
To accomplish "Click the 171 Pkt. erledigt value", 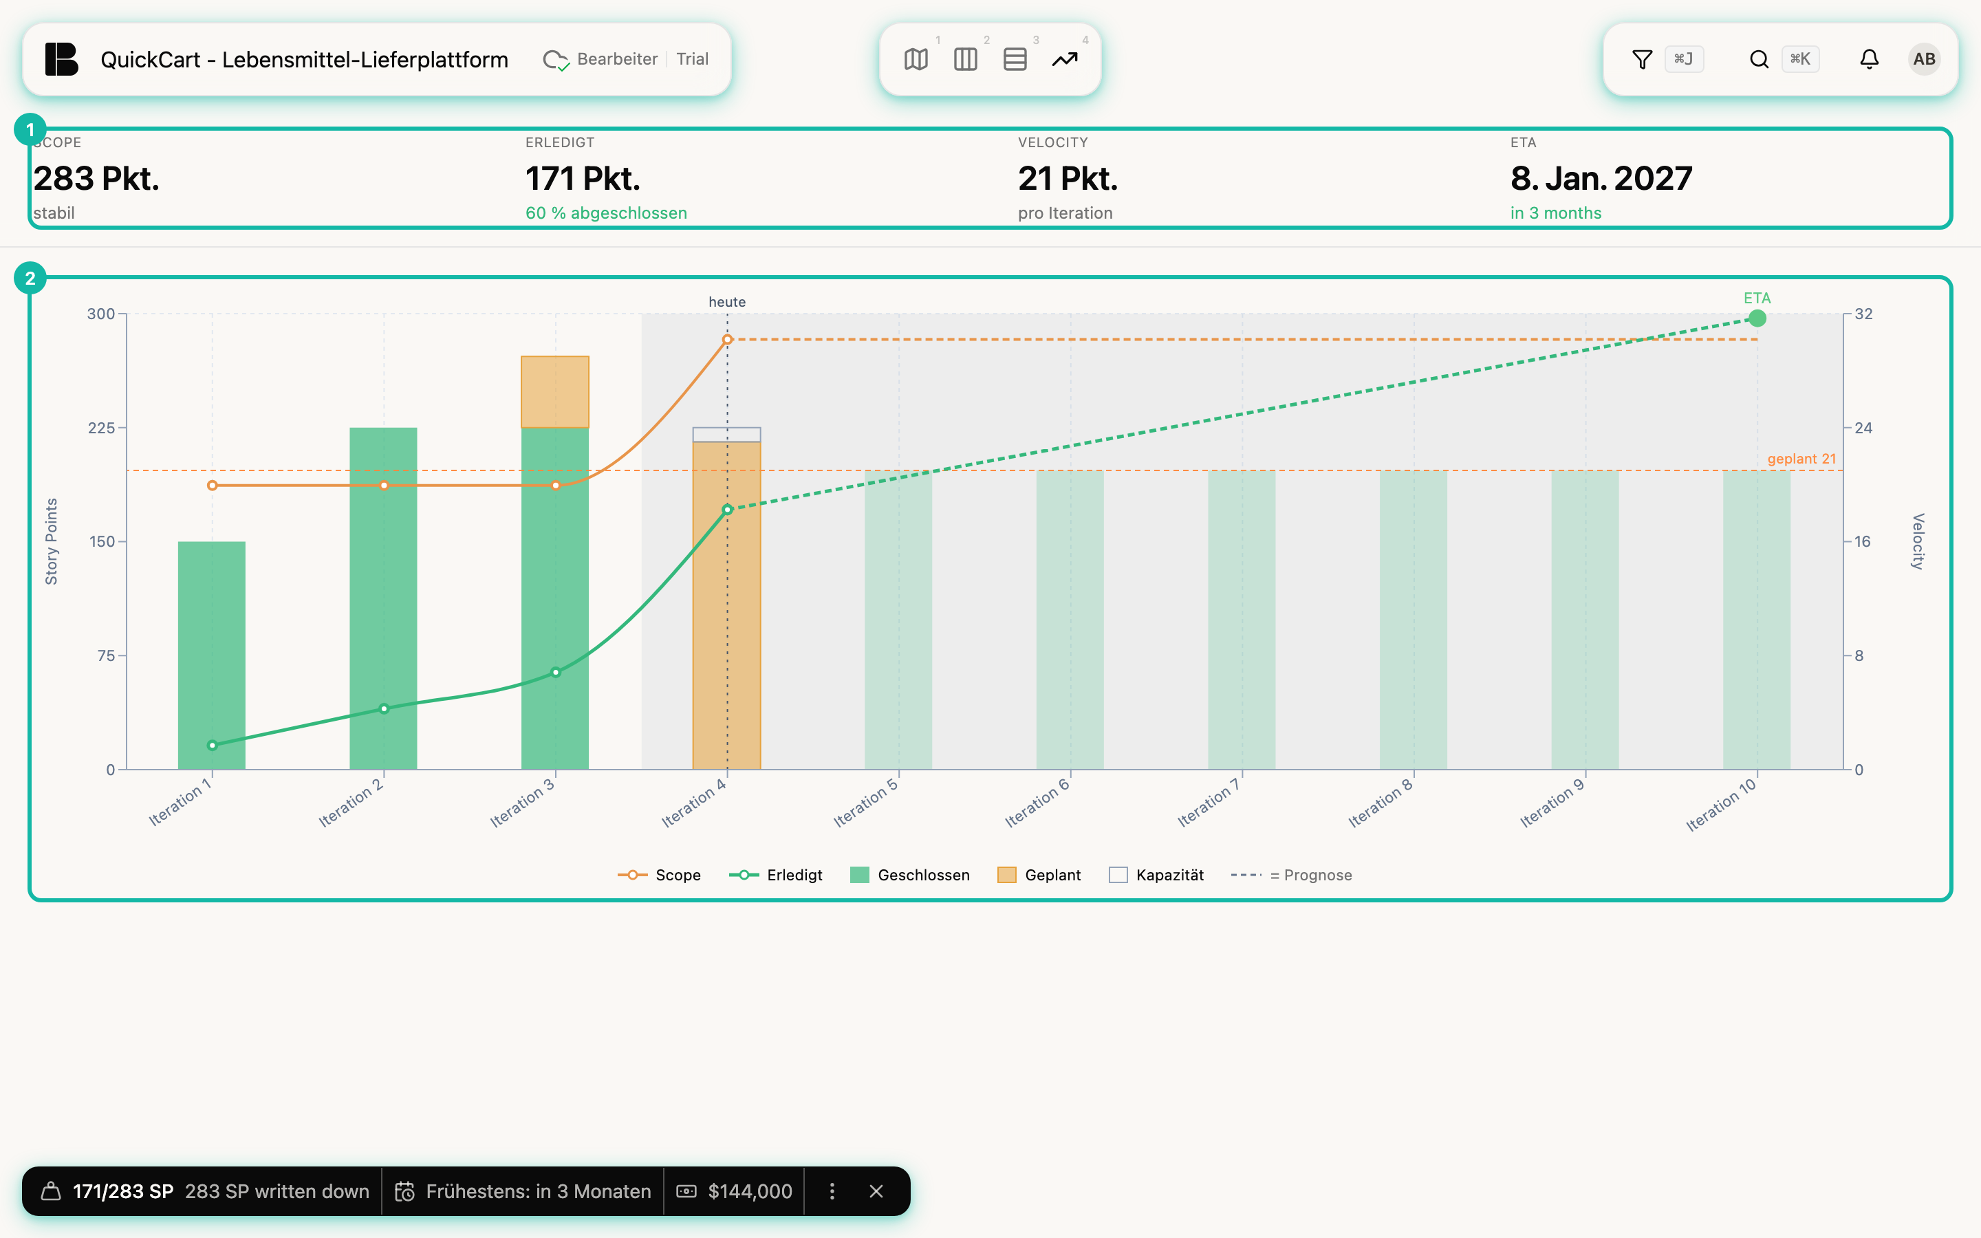I will [582, 177].
